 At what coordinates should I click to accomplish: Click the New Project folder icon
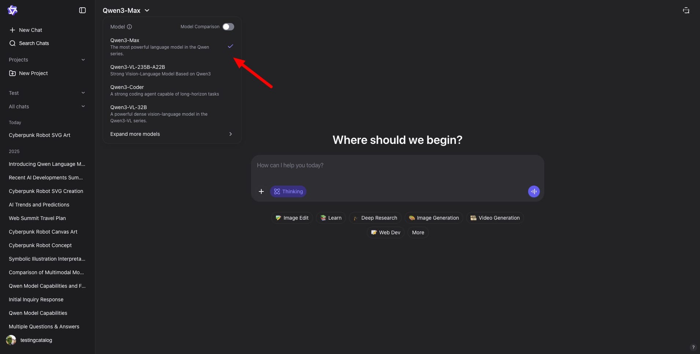[x=12, y=73]
